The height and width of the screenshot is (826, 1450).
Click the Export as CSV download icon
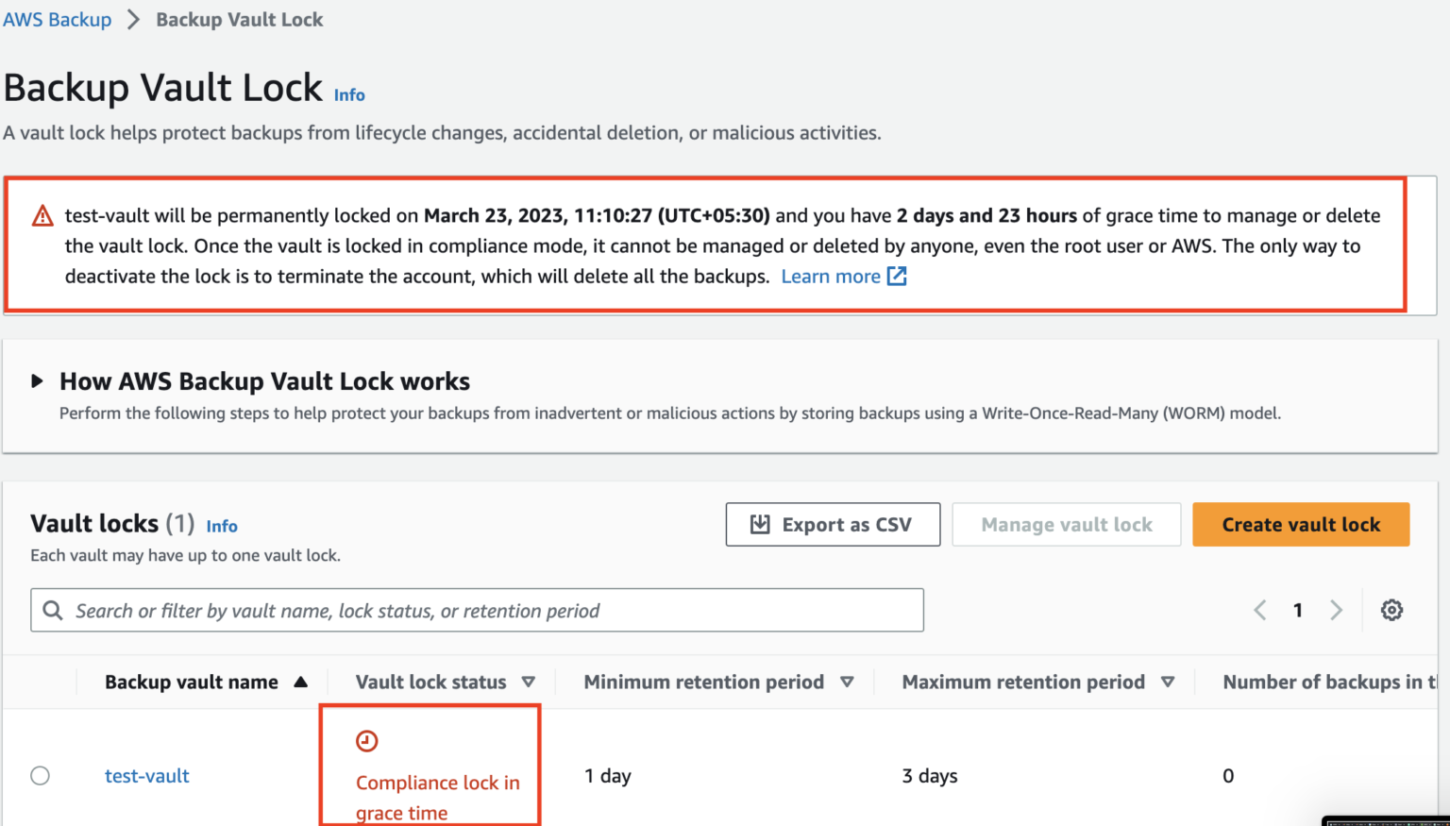click(760, 524)
